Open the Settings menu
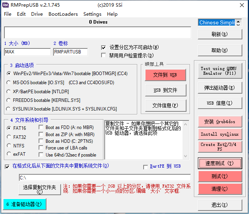This screenshot has height=214, width=249. (92, 14)
